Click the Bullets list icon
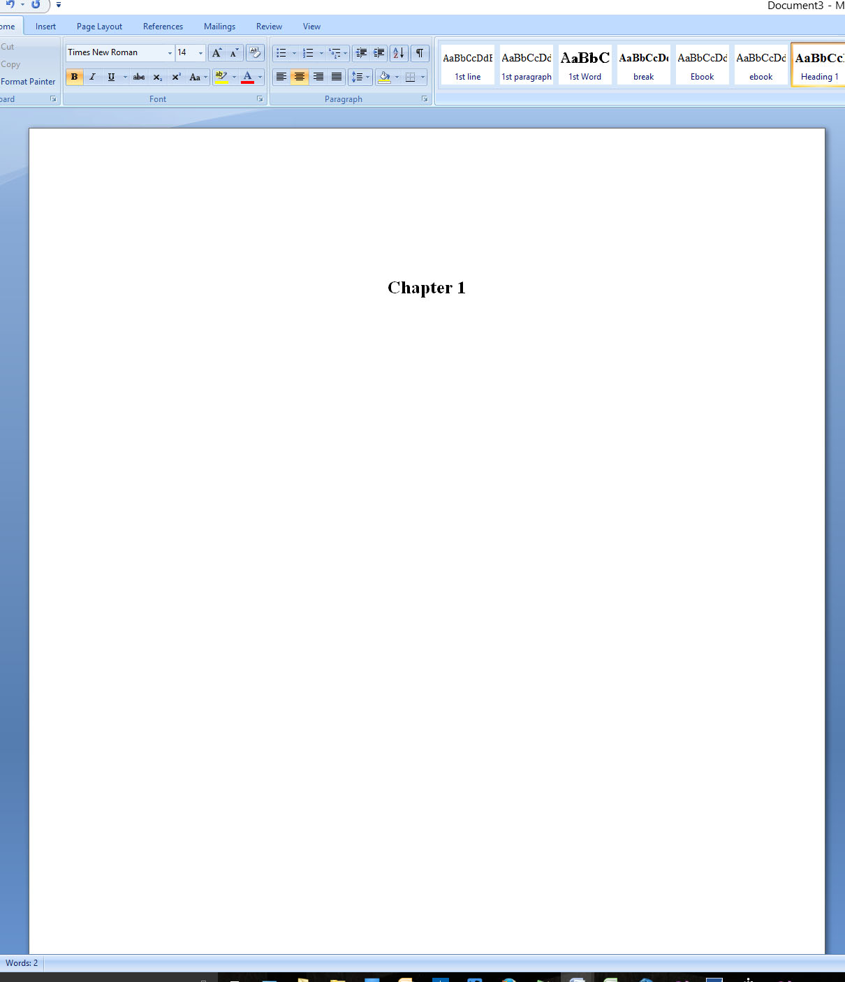The width and height of the screenshot is (845, 982). [x=281, y=53]
